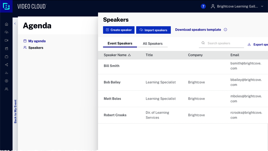This screenshot has width=268, height=151.
Task: Click the info icon beside Download speakers template
Action: [x=225, y=30]
